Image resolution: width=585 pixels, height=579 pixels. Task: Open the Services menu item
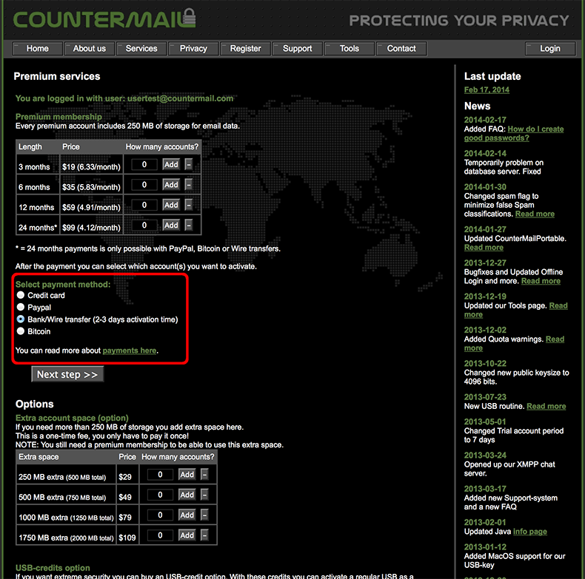pos(141,49)
